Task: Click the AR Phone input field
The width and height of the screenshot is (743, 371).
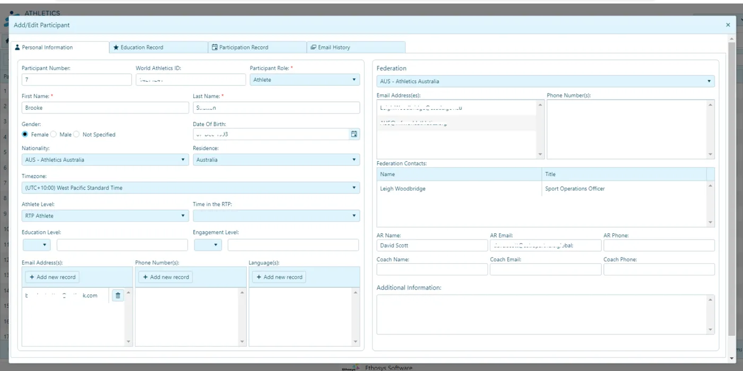Action: (x=659, y=245)
